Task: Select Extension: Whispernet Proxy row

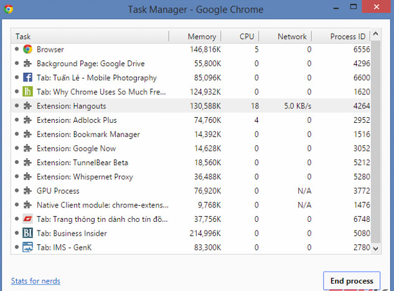Action: pyautogui.click(x=191, y=176)
